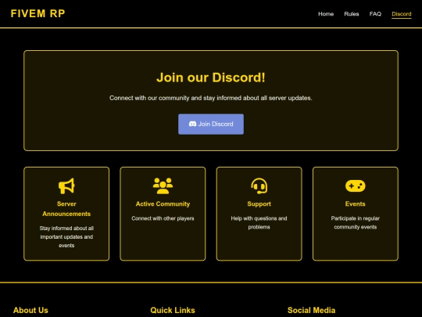Click the Active Community people icon
This screenshot has width=422, height=317.
[x=163, y=186]
